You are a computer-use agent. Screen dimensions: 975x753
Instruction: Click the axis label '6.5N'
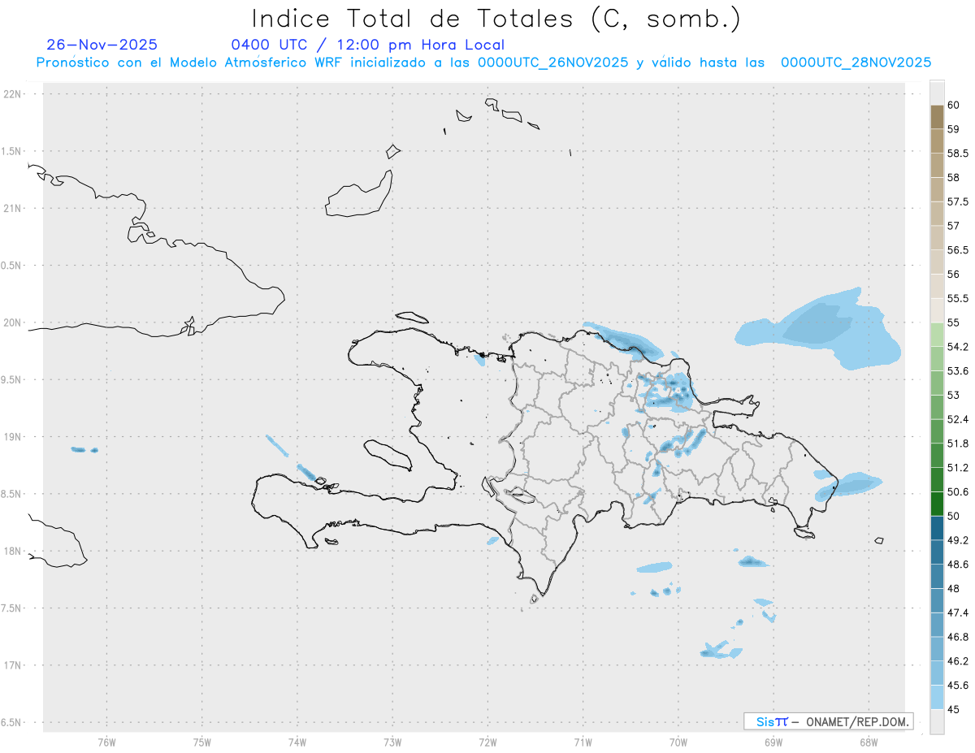click(x=12, y=722)
